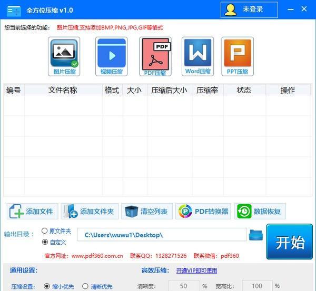The height and width of the screenshot is (291, 316).
Task: Click the 压缩率 column header
Action: pos(208,90)
